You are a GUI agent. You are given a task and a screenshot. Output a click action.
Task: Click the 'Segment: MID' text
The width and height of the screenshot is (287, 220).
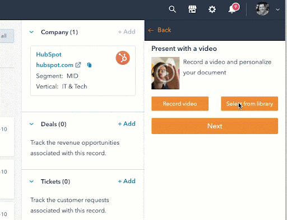57,76
